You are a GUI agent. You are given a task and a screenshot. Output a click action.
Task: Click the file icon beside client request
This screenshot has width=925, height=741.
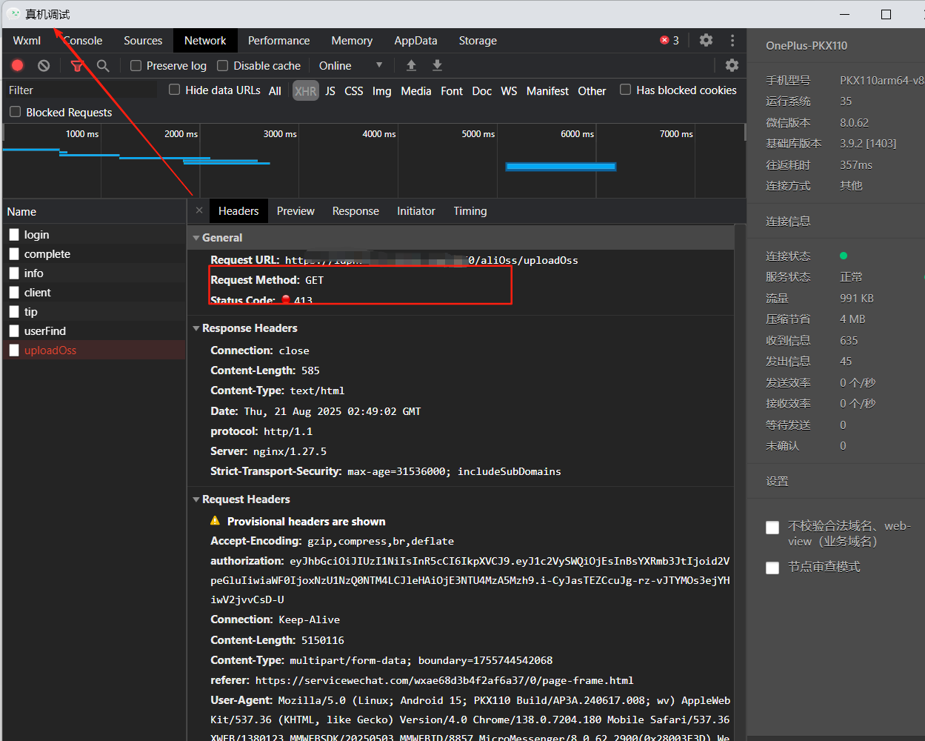pos(14,293)
